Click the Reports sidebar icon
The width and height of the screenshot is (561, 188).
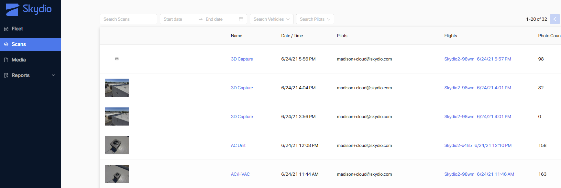6,75
